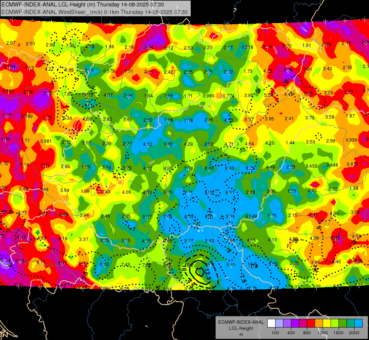Image resolution: width=369 pixels, height=340 pixels.
Task: Click the '6.05' wind shear value
Action: 69,70
